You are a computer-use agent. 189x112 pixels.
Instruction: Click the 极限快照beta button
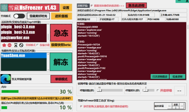[61, 45]
